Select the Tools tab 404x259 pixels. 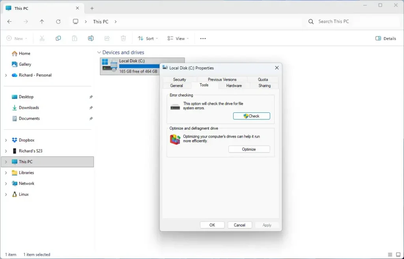coord(204,85)
